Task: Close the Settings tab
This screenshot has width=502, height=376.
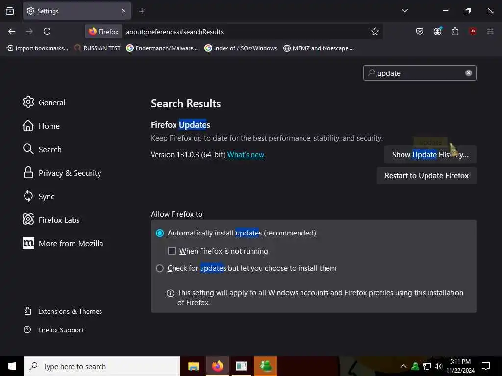Action: click(x=124, y=11)
